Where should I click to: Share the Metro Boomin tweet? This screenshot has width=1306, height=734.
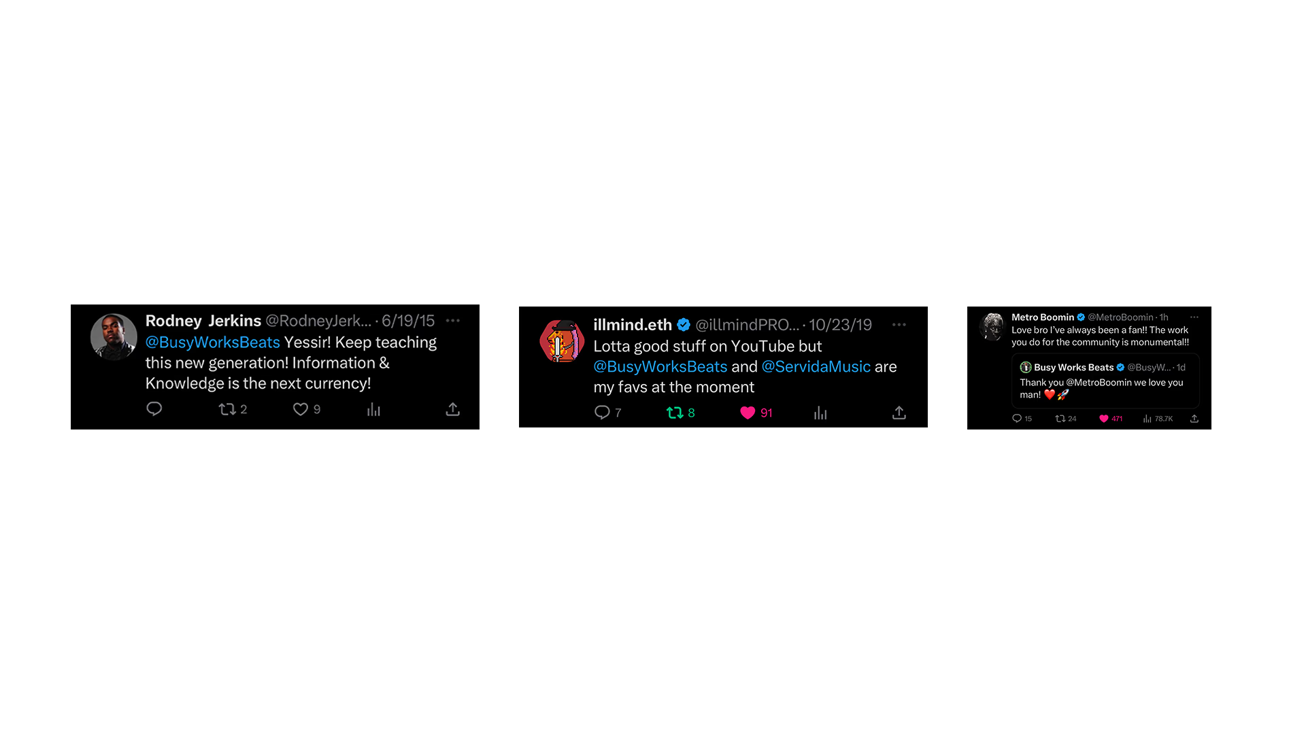point(1194,419)
